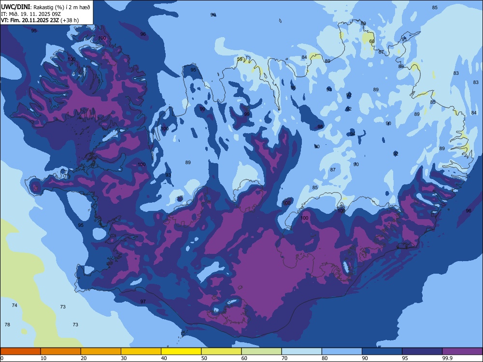Click the 10–20 orange legend swatch
483x362 pixels.
[x=61, y=351]
